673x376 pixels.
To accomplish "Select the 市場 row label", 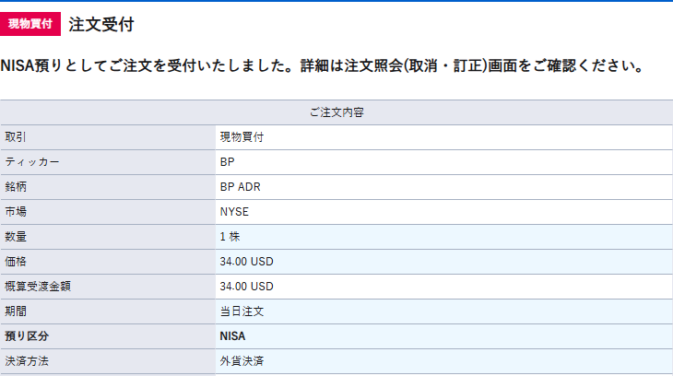I will coord(16,212).
